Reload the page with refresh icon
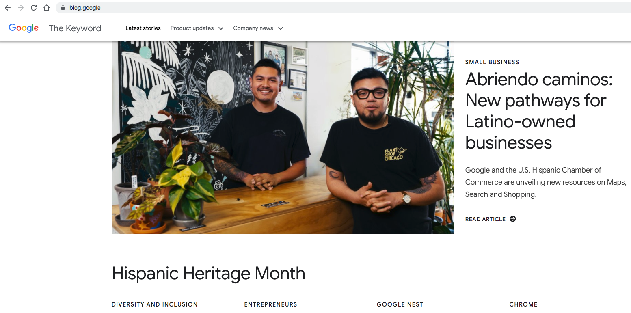This screenshot has height=313, width=631. point(34,8)
